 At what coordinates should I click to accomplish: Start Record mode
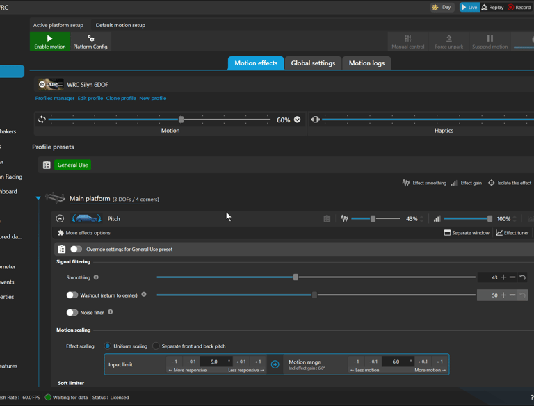pyautogui.click(x=519, y=7)
